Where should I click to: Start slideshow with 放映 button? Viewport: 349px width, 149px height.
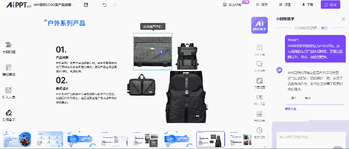262,5
